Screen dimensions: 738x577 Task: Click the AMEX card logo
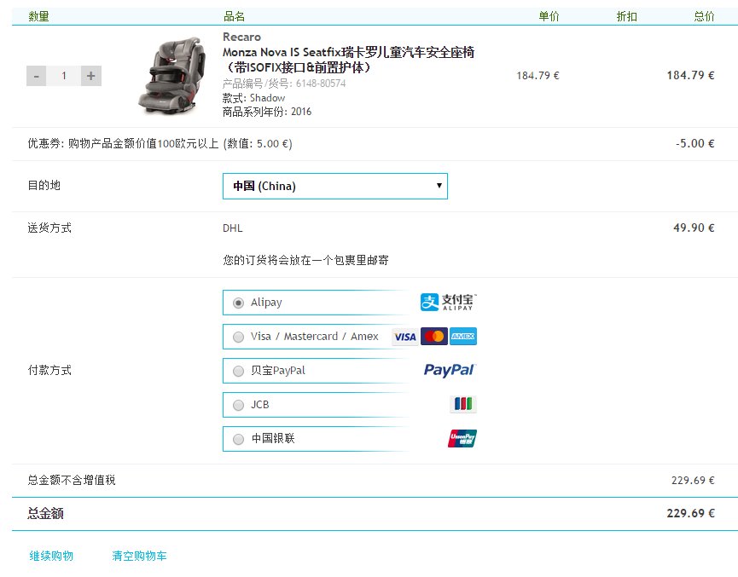pos(463,337)
